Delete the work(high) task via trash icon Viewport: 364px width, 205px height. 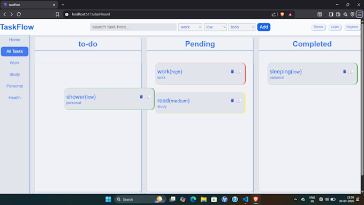[x=232, y=72]
